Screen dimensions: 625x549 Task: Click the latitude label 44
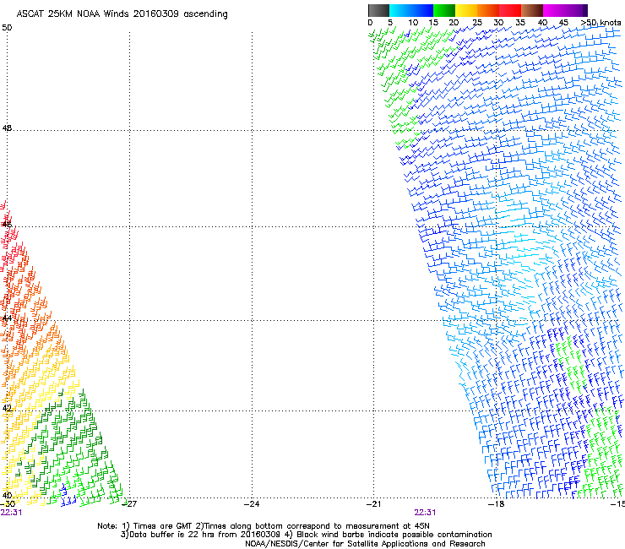(7, 318)
